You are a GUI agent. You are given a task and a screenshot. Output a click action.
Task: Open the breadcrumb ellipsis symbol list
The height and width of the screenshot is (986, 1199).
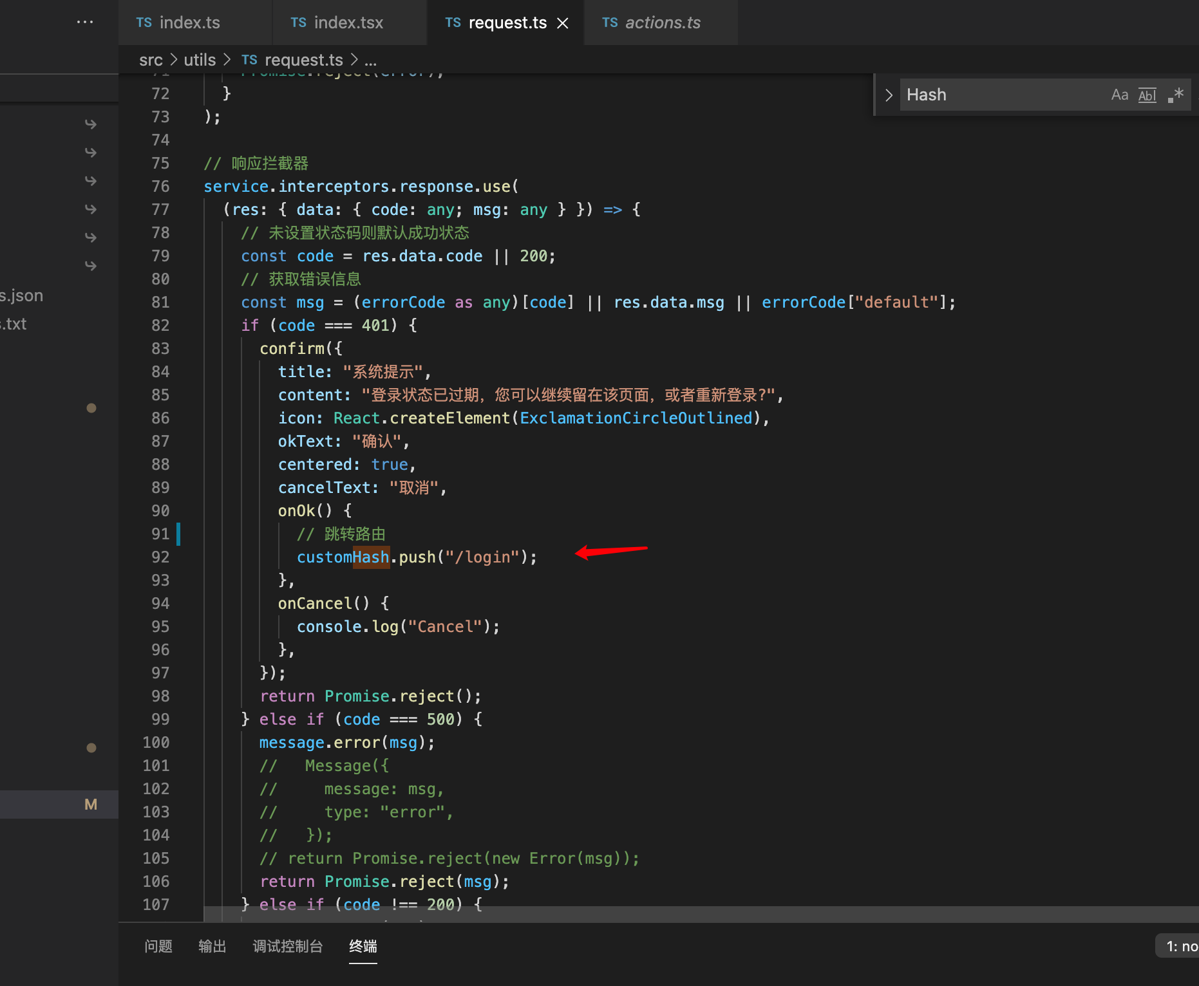pos(370,60)
